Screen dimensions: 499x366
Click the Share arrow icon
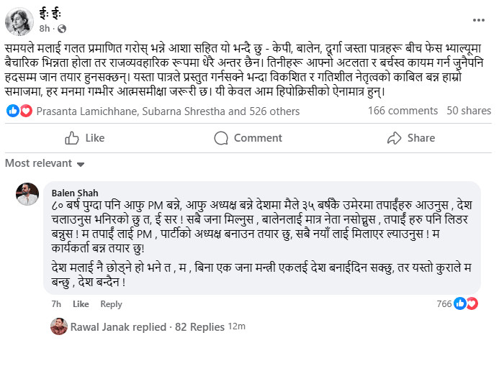[x=394, y=138]
